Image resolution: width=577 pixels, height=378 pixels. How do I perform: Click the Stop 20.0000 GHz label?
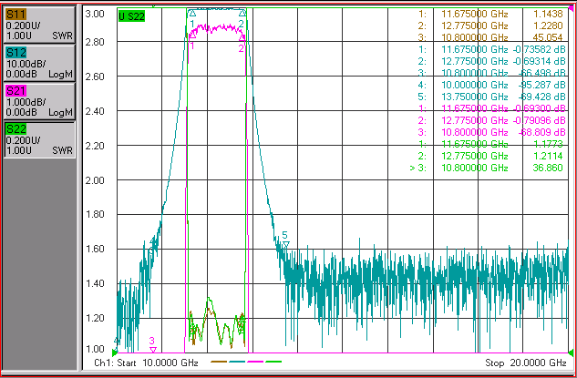coord(525,363)
